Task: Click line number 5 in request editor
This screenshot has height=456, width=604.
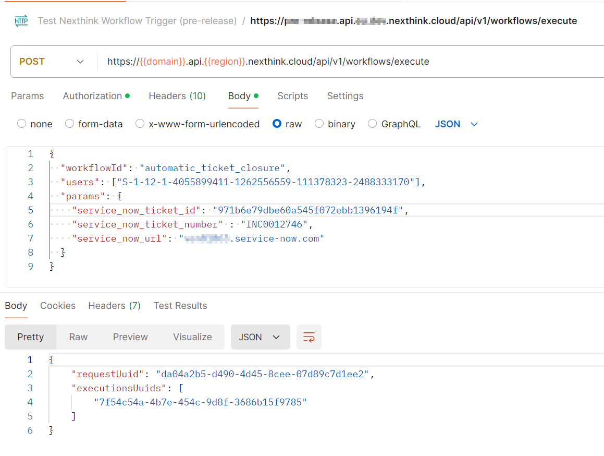Action: click(30, 210)
